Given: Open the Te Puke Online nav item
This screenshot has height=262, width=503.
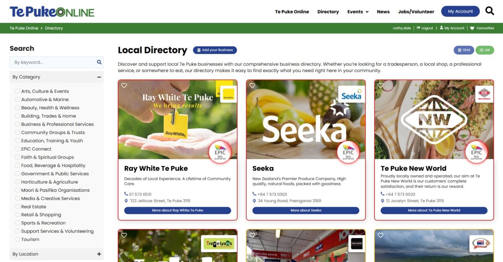Looking at the screenshot, I should click(x=292, y=12).
